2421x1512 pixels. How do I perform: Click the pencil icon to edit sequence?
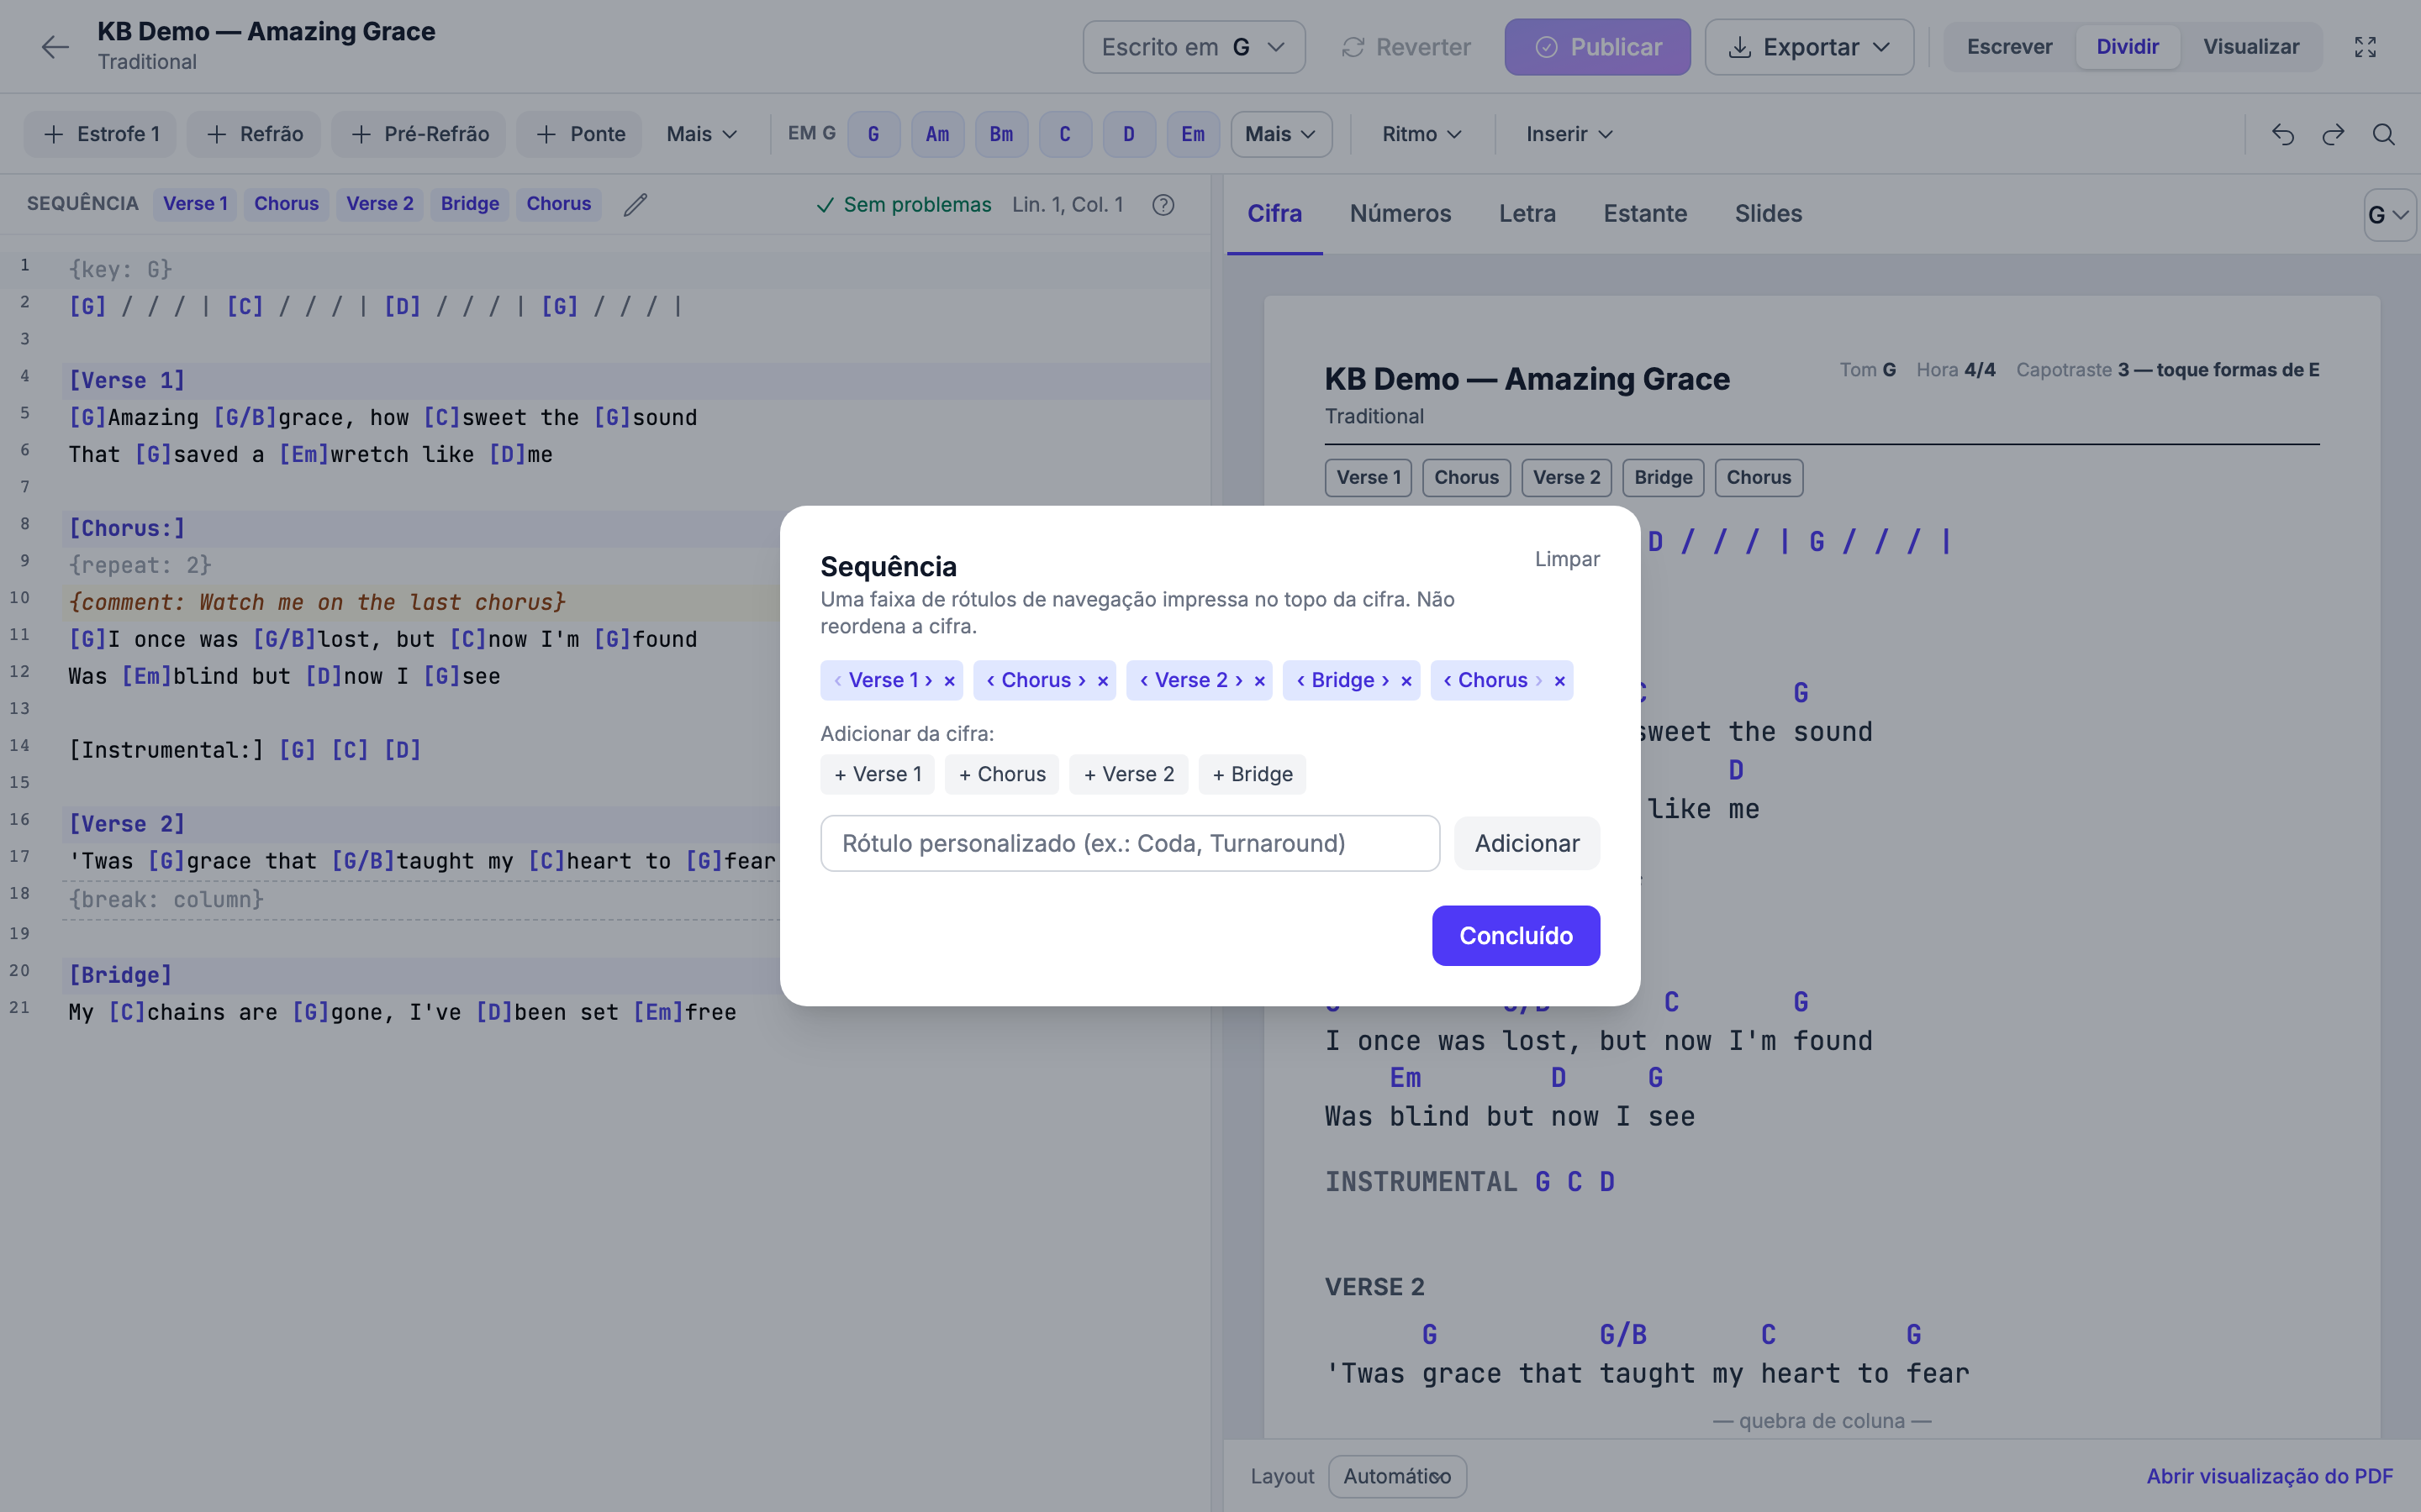point(636,204)
